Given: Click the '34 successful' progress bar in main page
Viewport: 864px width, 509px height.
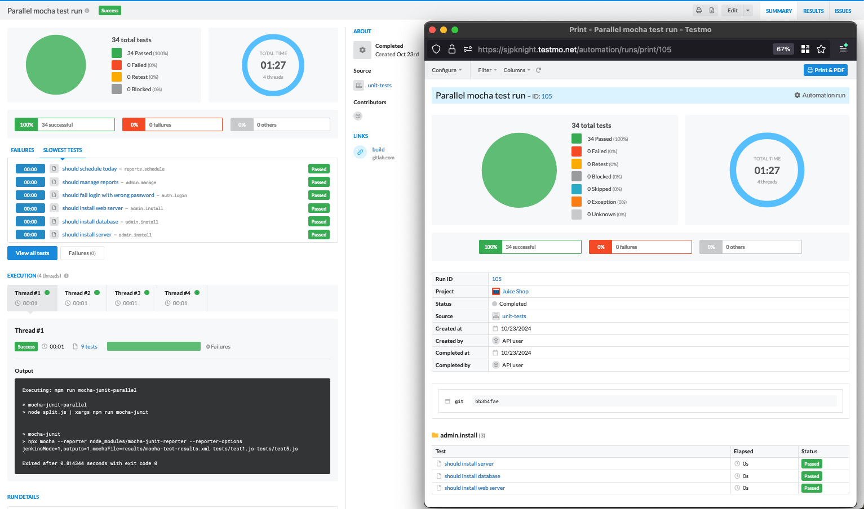Looking at the screenshot, I should (x=65, y=124).
